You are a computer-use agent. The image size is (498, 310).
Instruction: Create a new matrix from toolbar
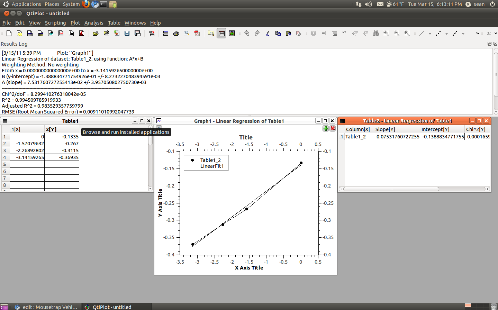click(x=40, y=33)
